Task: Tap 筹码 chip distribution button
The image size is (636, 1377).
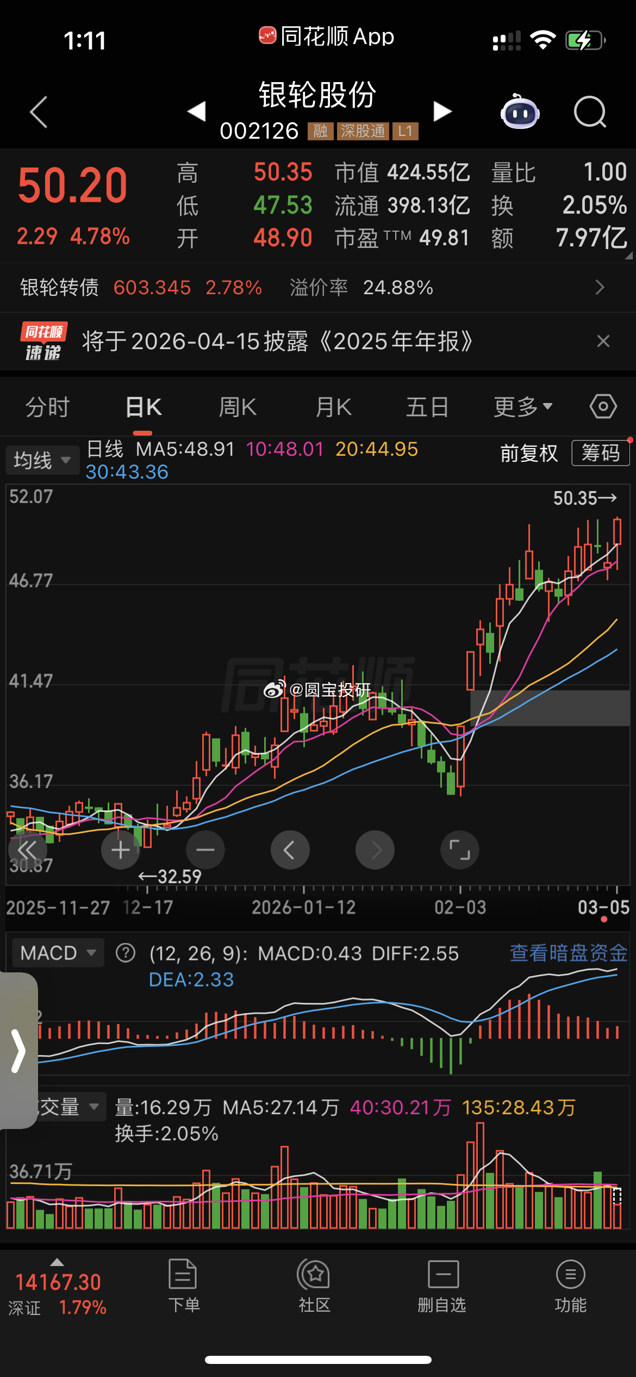Action: [601, 453]
